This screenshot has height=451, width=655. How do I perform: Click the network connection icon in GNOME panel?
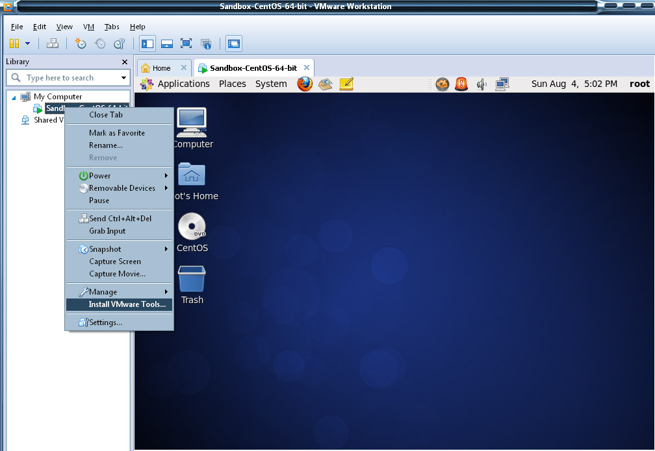tap(502, 84)
